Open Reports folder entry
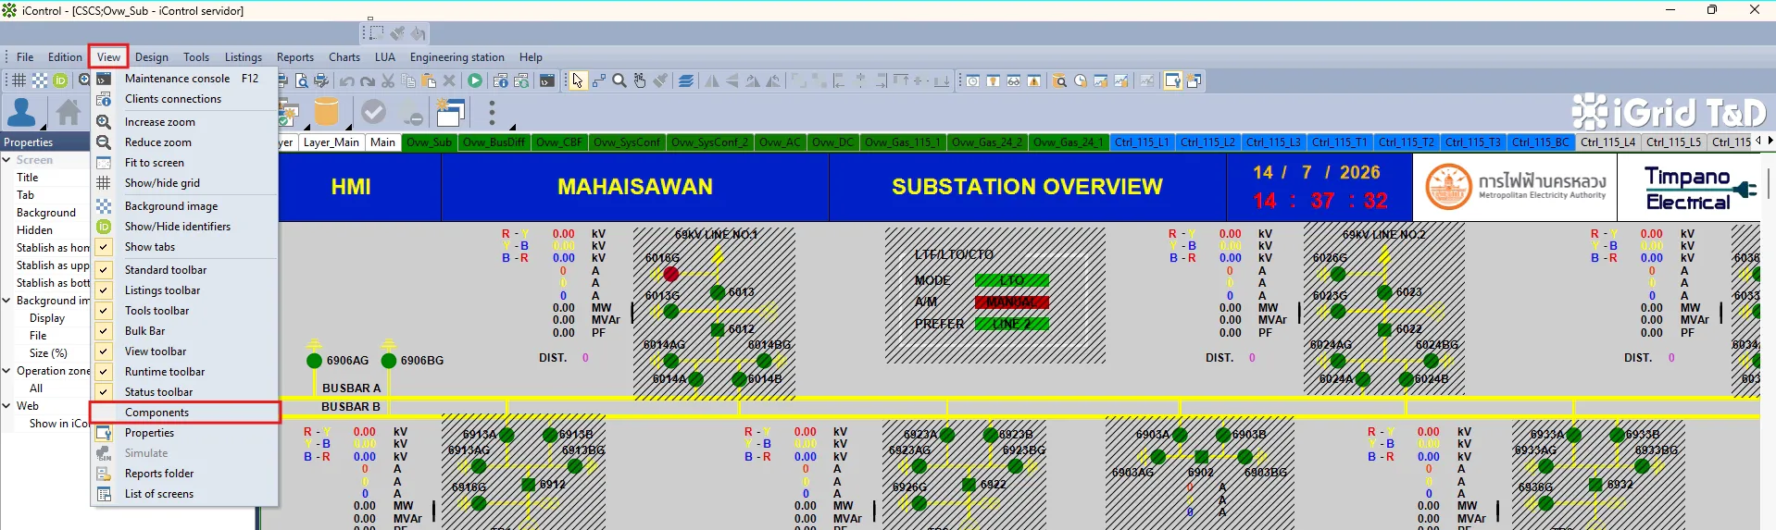The width and height of the screenshot is (1776, 530). point(184,474)
